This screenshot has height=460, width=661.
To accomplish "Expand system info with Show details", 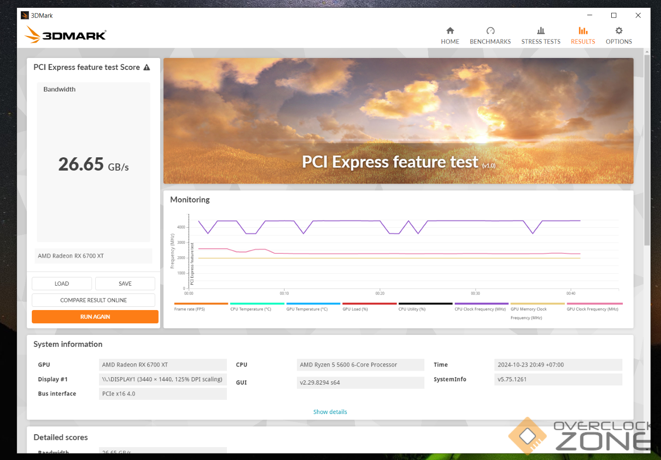I will [330, 412].
